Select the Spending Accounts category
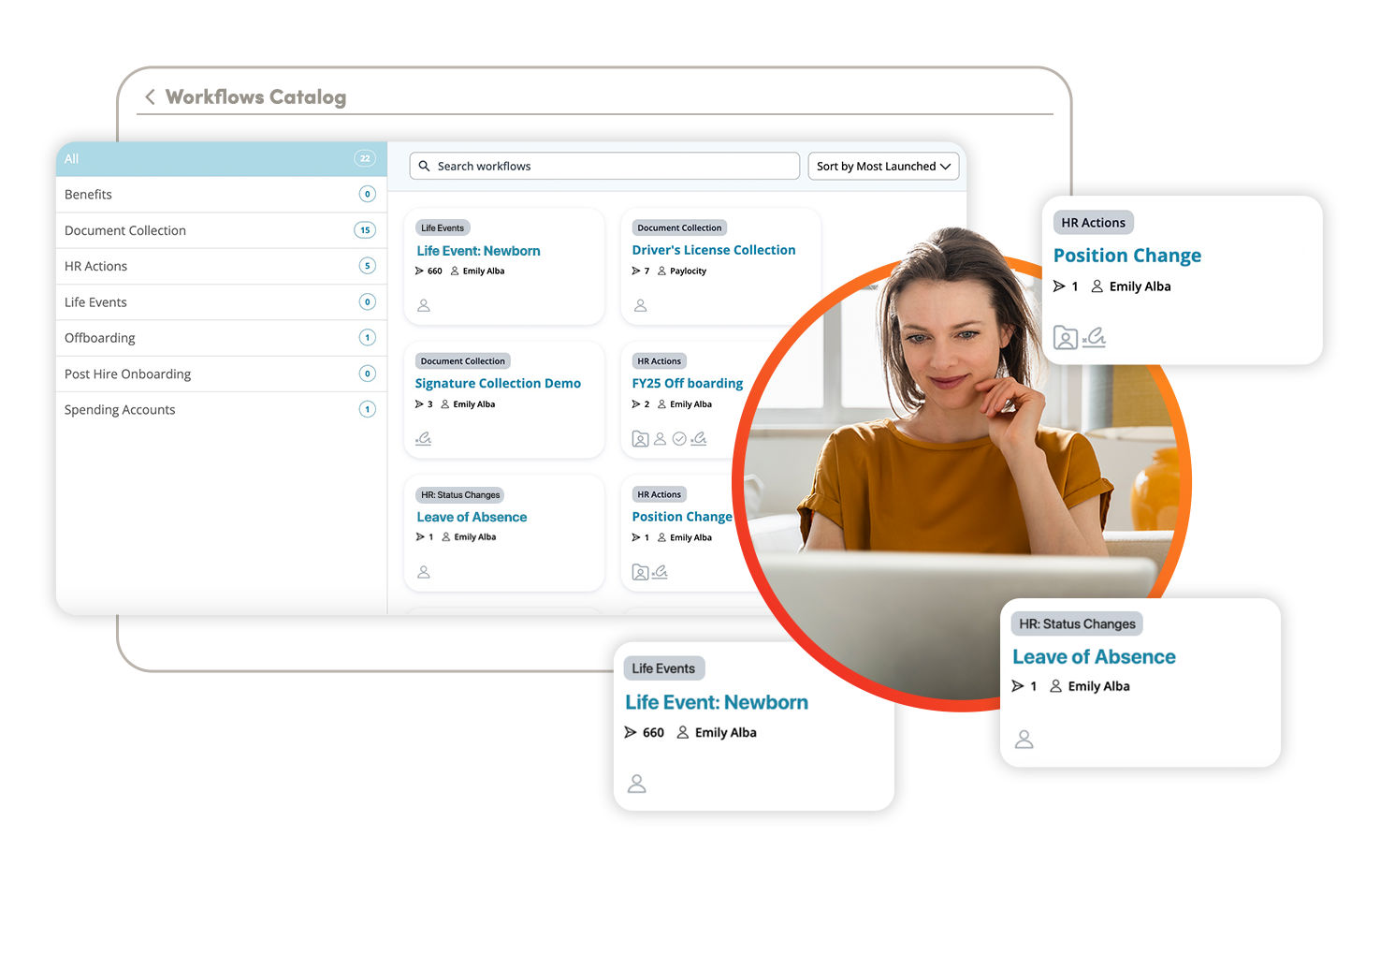Screen dimensions: 1380x953 coord(221,409)
